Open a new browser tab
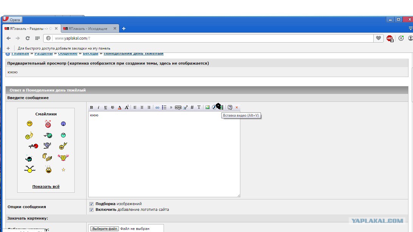This screenshot has width=413, height=232. pyautogui.click(x=124, y=28)
